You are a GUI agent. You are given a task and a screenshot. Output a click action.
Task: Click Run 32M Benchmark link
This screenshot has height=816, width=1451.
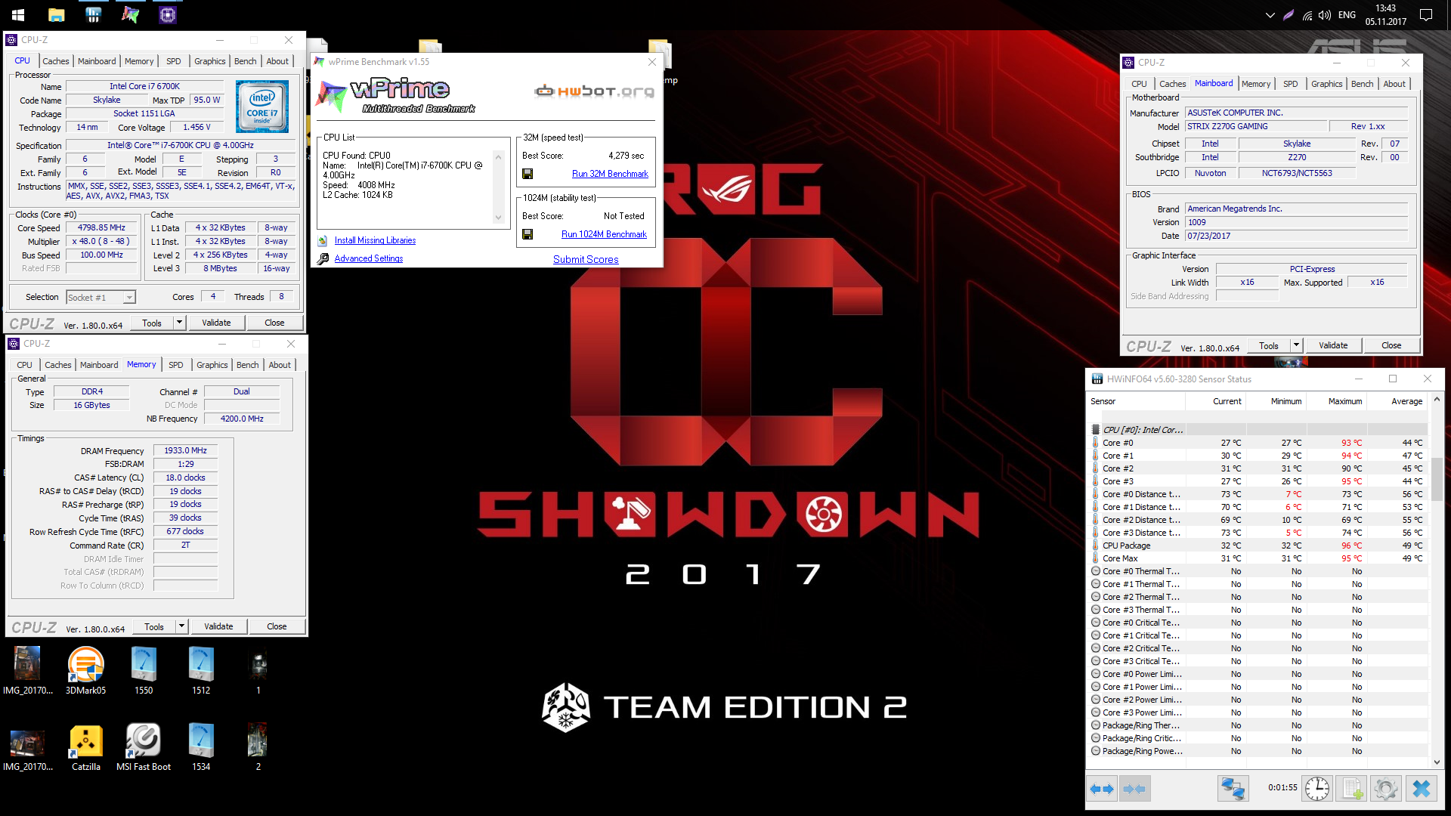point(610,174)
